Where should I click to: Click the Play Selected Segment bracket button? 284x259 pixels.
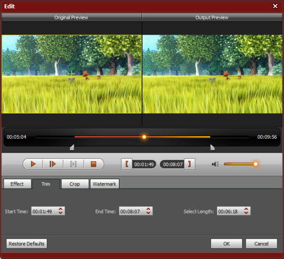[73, 164]
